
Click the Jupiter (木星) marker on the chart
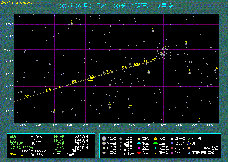[x=91, y=77]
